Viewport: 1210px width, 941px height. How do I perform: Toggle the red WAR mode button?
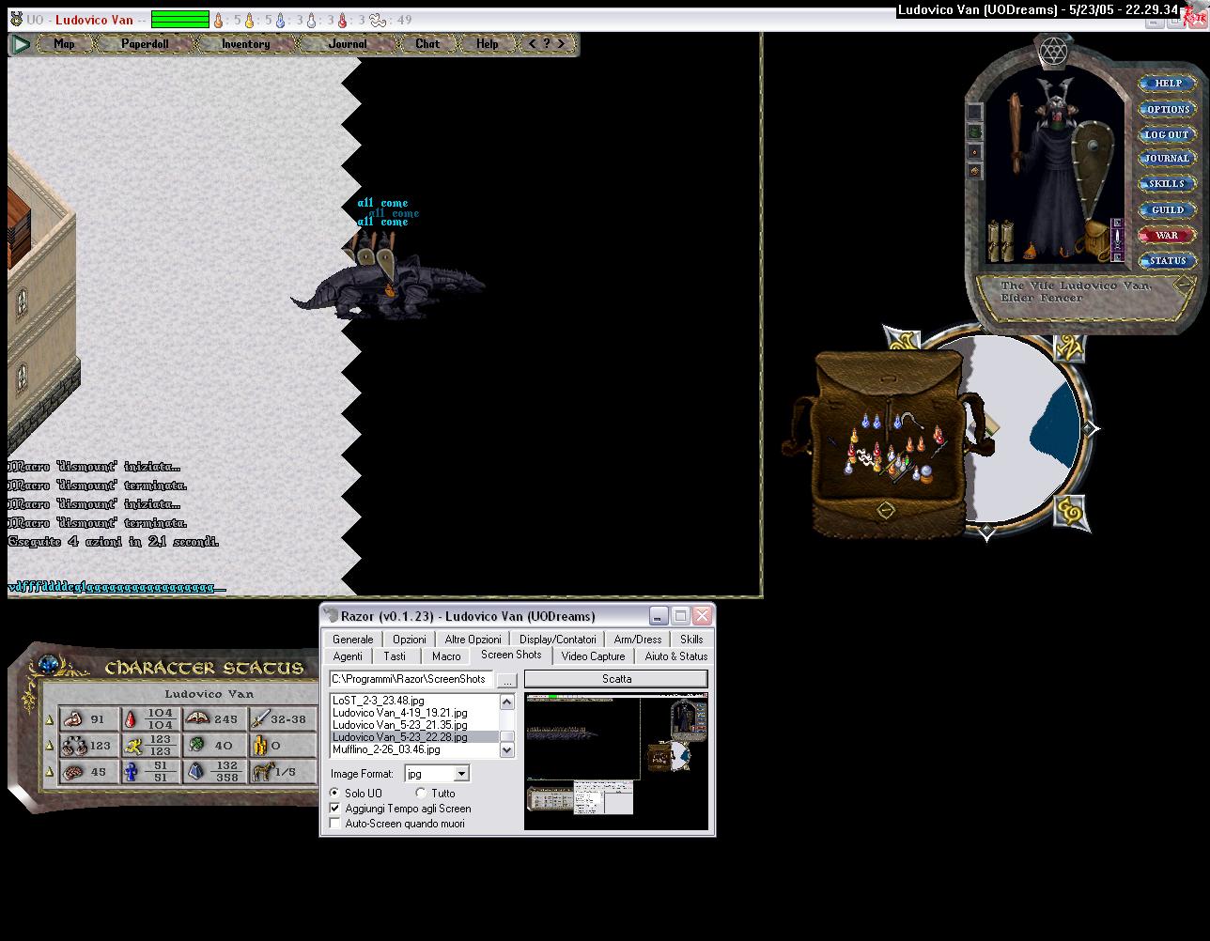1168,236
